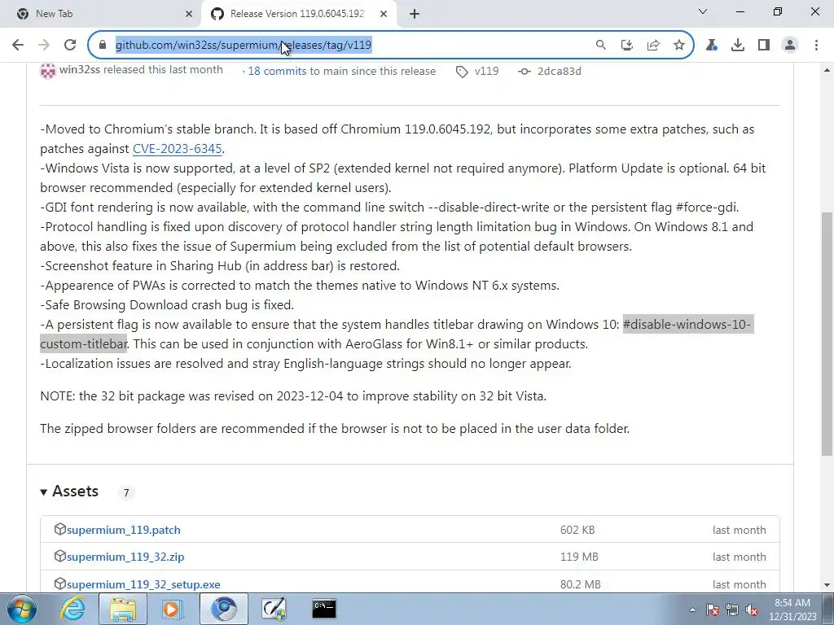Download supermium_119.patch

click(x=124, y=530)
